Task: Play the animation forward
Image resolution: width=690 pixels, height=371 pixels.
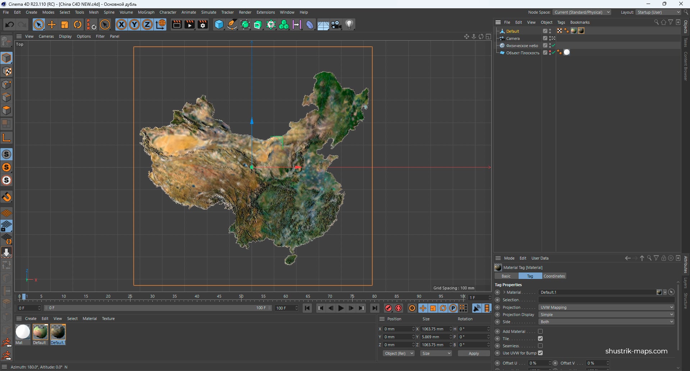Action: (x=341, y=308)
